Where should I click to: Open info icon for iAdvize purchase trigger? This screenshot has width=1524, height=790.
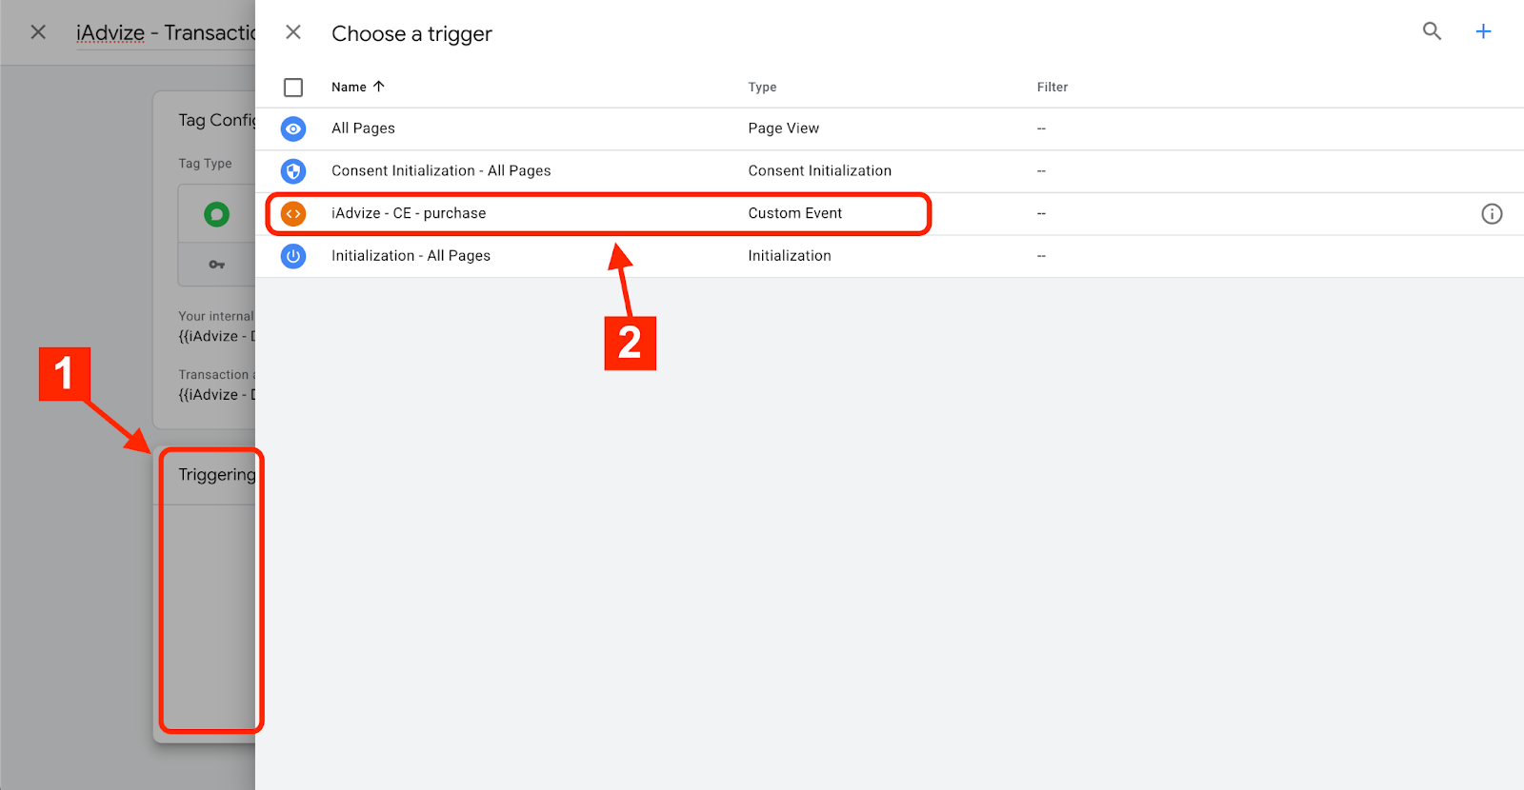click(1492, 214)
